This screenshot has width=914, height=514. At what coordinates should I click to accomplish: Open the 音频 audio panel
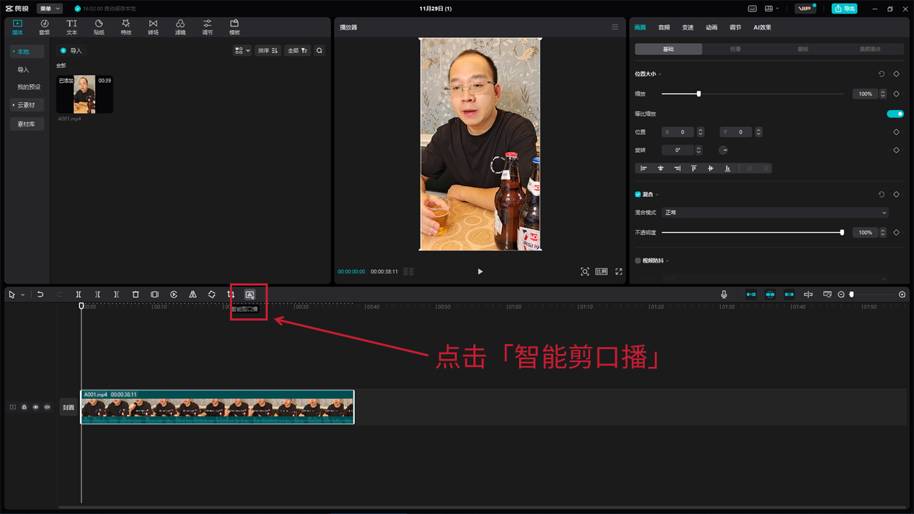[x=44, y=27]
